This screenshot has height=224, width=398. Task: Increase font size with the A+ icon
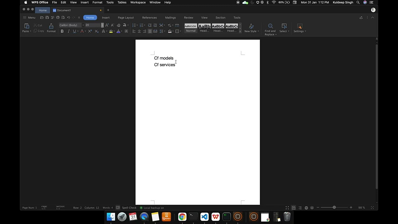tap(107, 25)
